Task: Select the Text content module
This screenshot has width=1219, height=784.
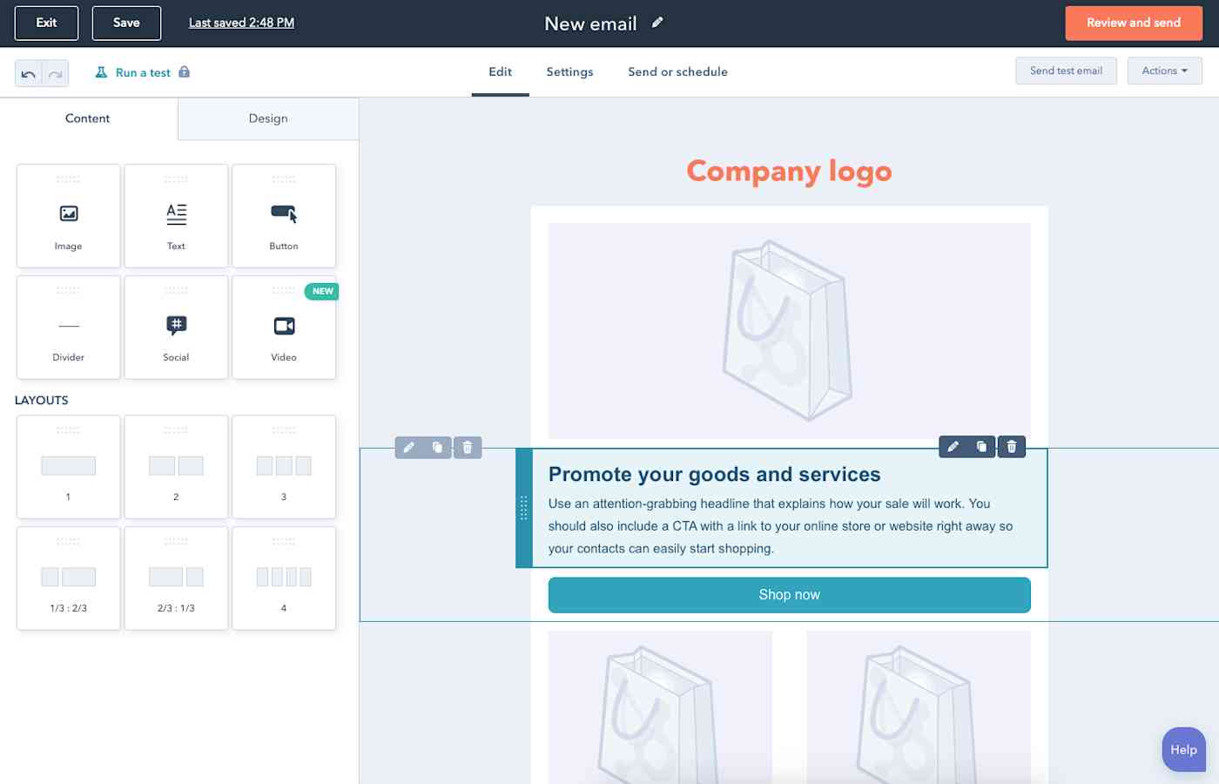Action: [x=176, y=216]
